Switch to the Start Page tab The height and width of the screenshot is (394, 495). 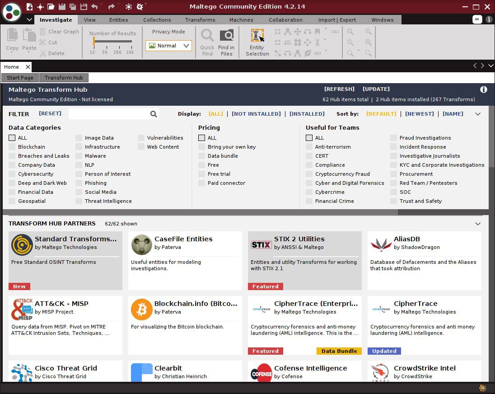pos(20,78)
